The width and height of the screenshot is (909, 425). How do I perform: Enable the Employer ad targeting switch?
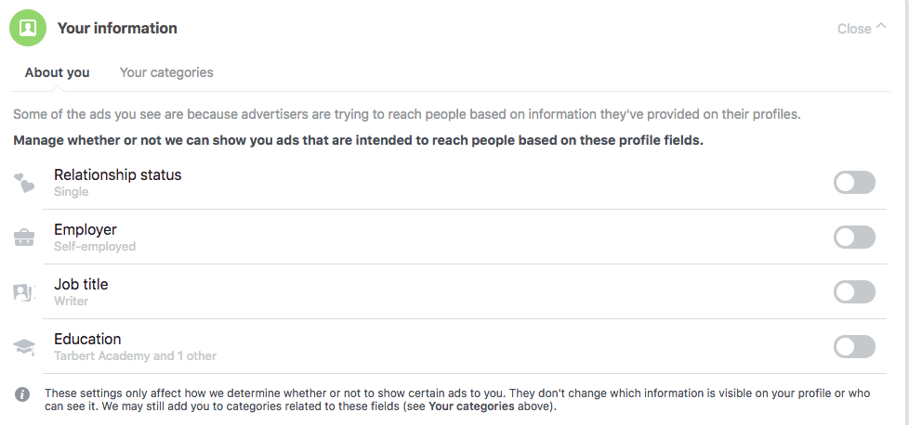coord(854,238)
